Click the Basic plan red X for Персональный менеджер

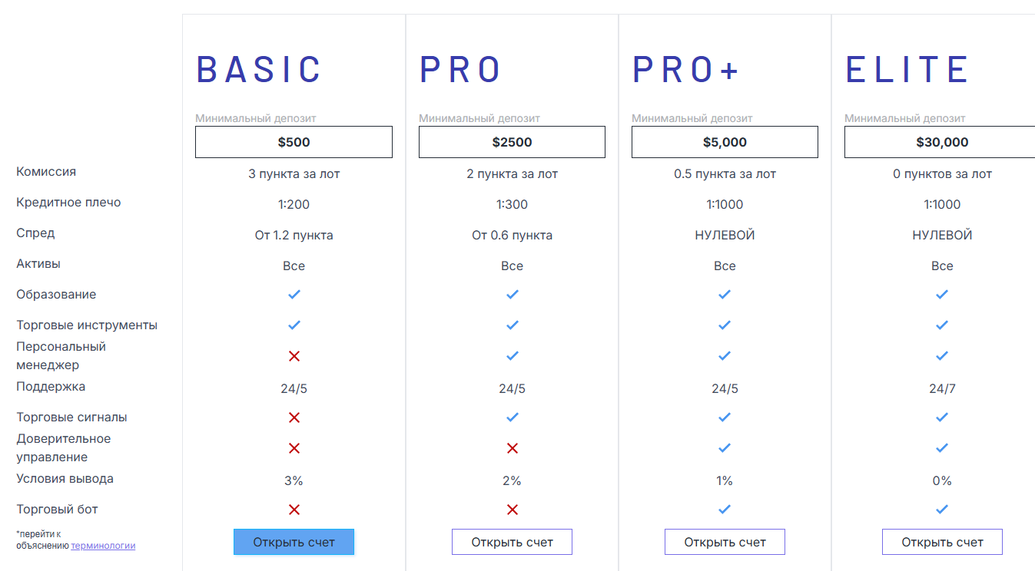pyautogui.click(x=294, y=356)
